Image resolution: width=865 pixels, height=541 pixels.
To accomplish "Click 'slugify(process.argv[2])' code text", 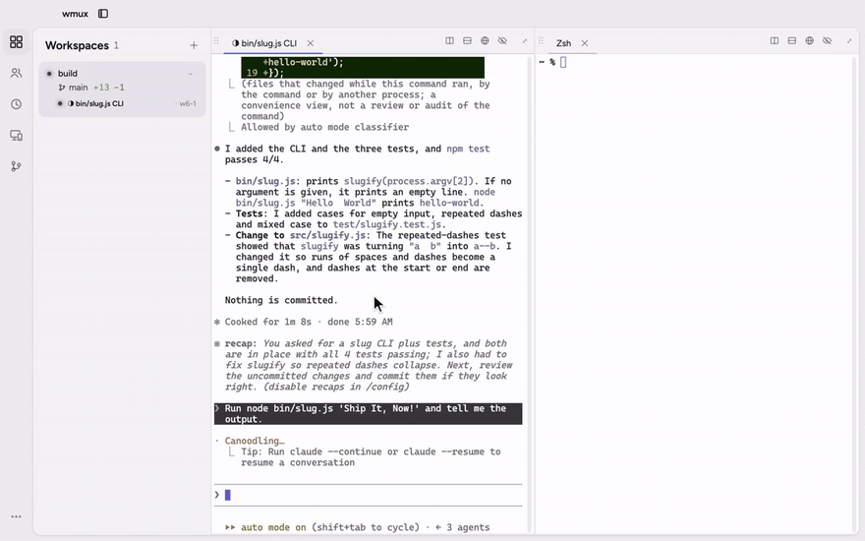I will tap(408, 181).
